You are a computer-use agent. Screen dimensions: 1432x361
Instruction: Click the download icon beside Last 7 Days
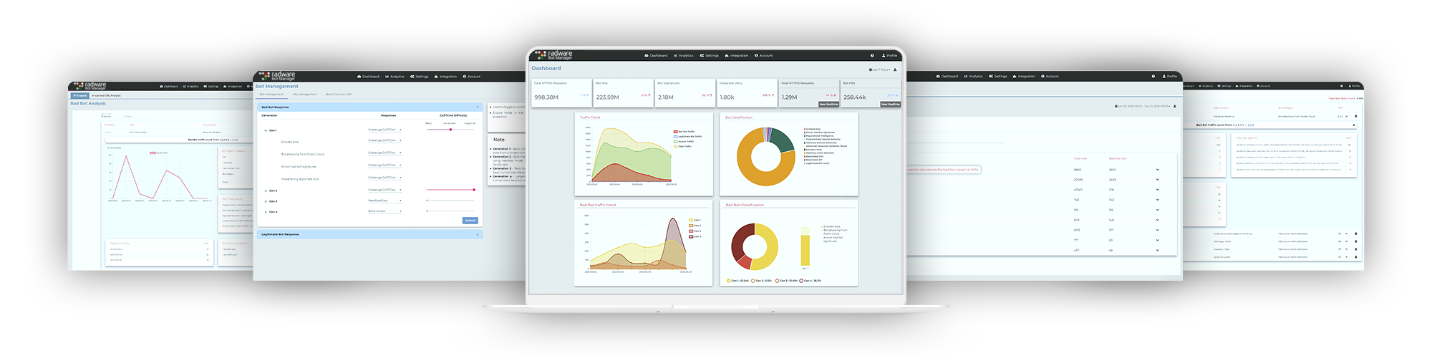point(895,69)
